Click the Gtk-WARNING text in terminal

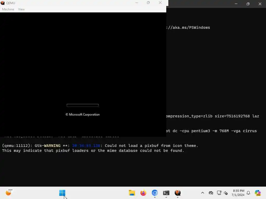click(x=48, y=146)
